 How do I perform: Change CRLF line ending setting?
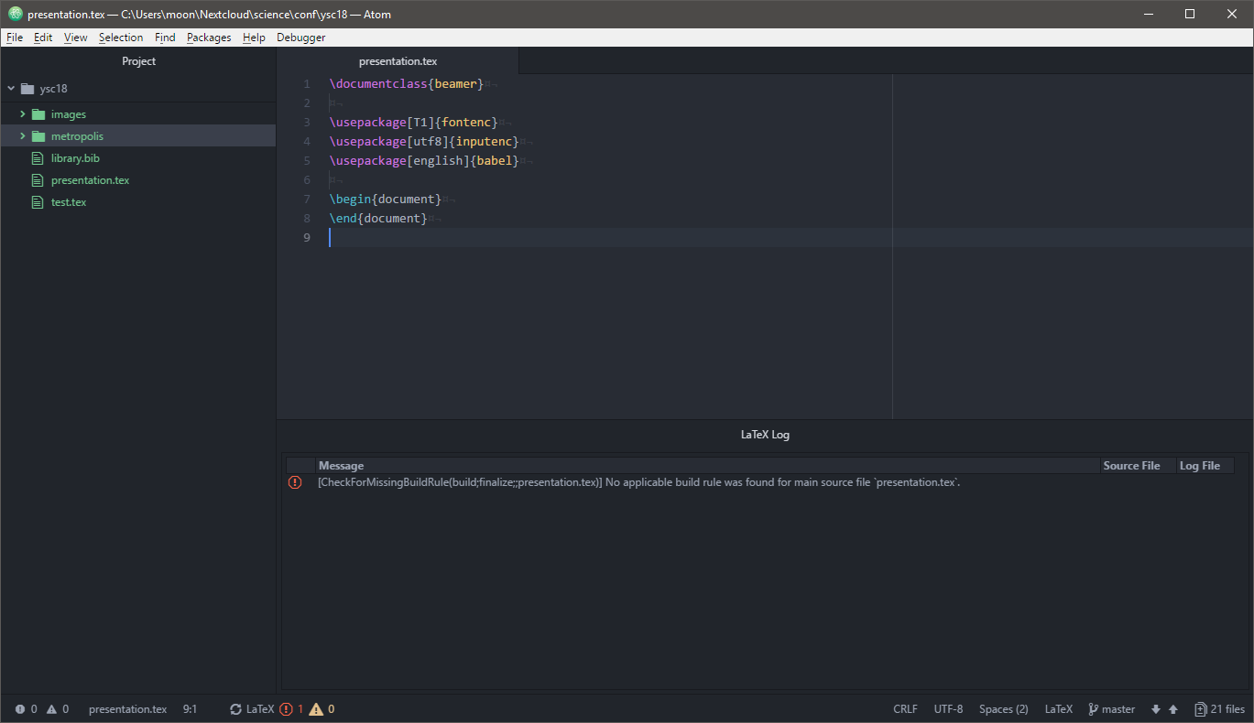[x=905, y=709]
